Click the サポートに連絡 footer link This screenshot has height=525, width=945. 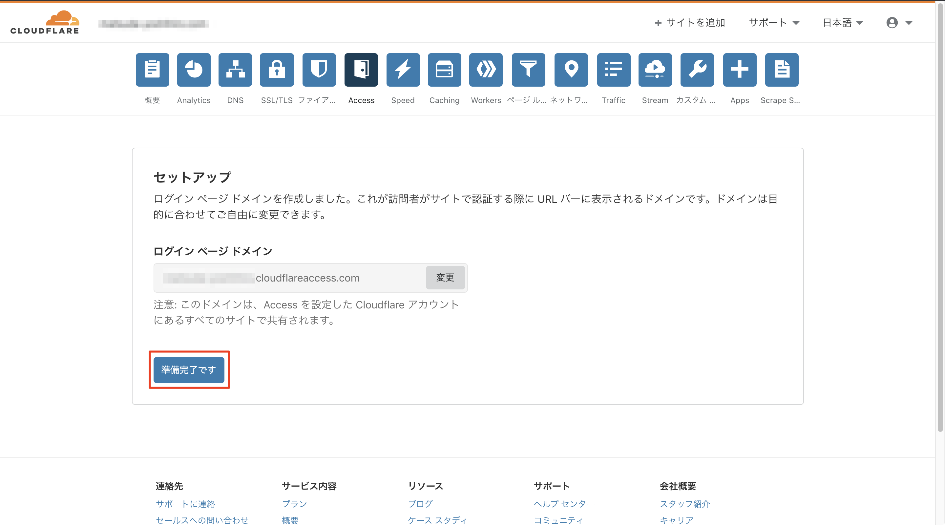pos(185,504)
